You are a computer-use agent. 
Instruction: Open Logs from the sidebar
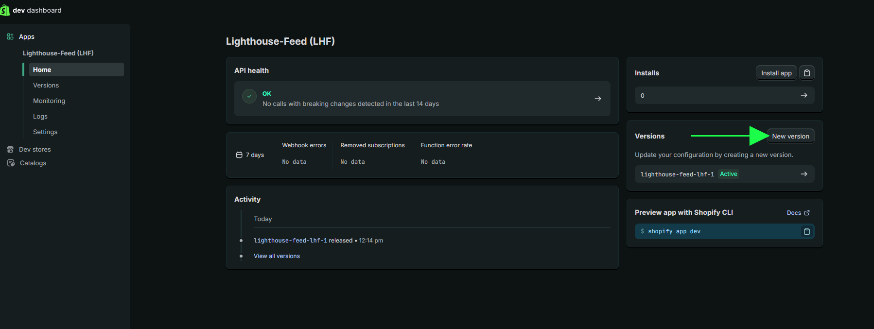point(40,116)
